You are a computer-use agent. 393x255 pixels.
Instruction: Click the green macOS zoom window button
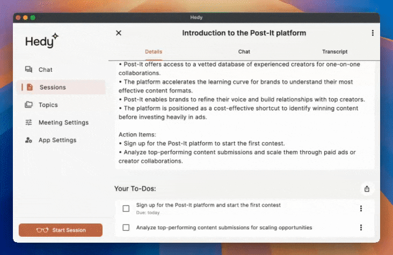pos(33,18)
